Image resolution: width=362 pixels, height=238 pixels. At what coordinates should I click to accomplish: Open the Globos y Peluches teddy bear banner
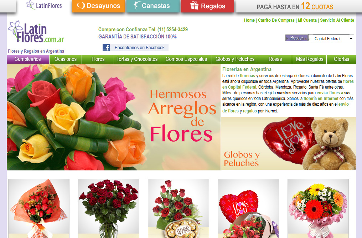(288, 143)
